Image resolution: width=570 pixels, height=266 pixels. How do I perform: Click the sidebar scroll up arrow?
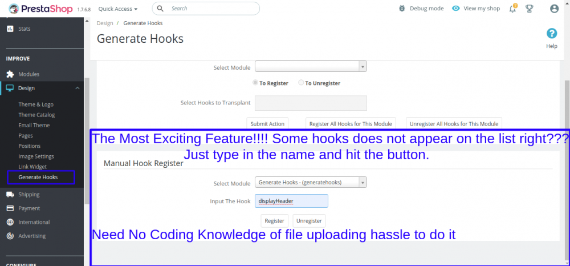pos(87,21)
